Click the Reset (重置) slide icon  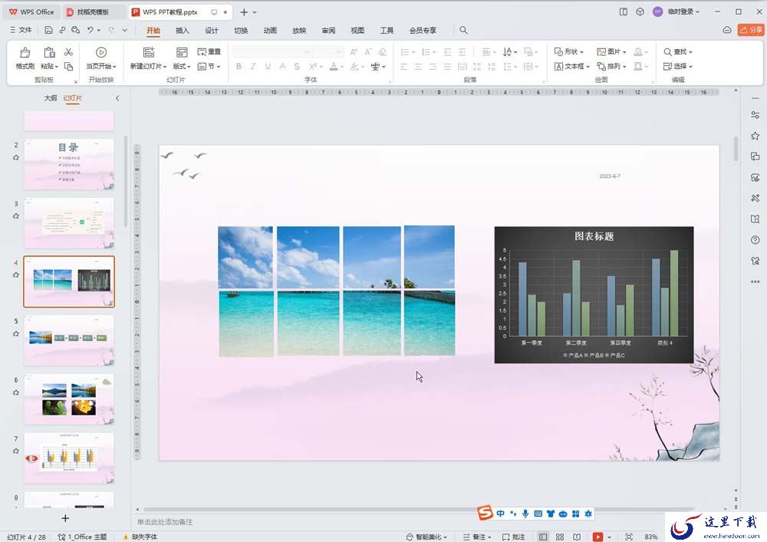209,52
